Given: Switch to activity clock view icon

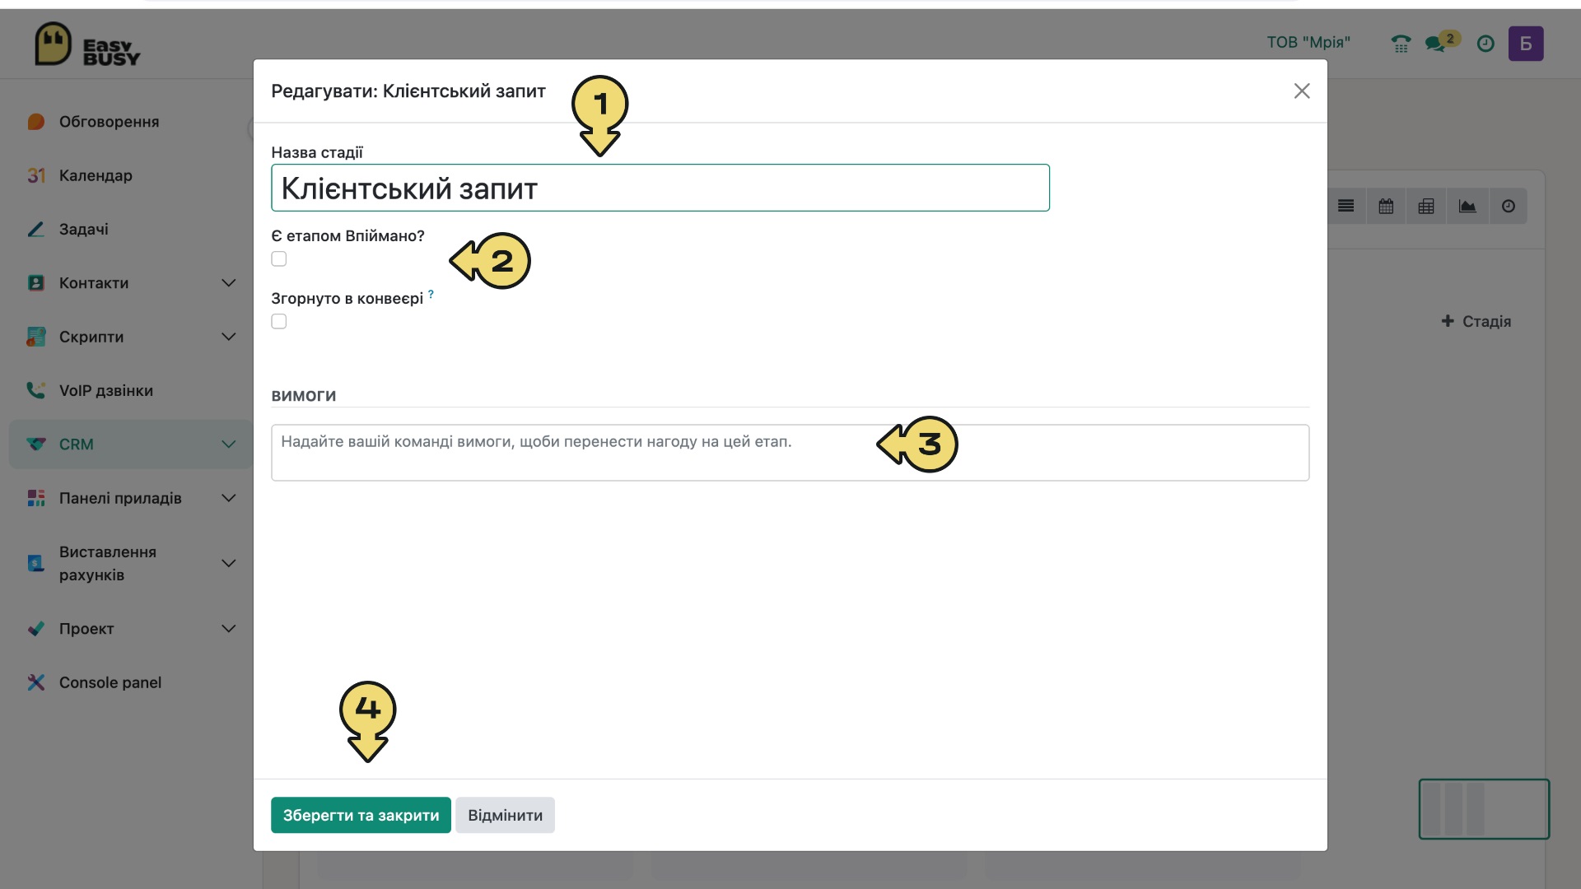Looking at the screenshot, I should pos(1509,206).
